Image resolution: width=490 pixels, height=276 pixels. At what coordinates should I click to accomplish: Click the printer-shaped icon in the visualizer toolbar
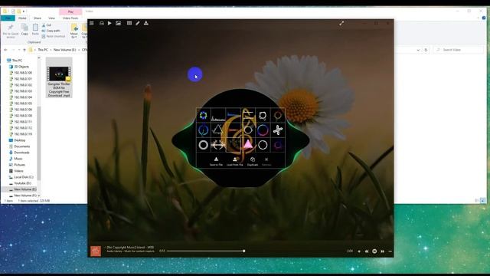click(102, 23)
